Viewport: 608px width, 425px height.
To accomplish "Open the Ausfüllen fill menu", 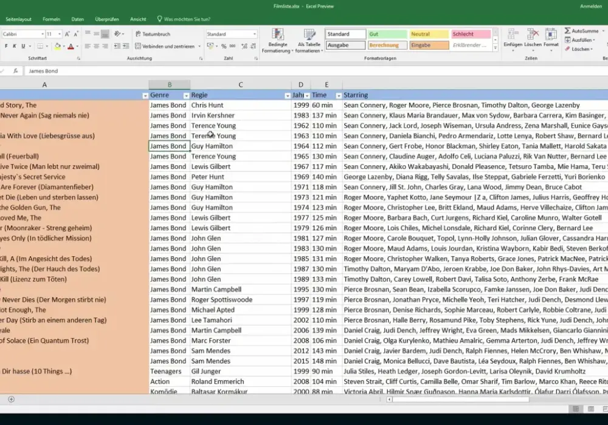I will tap(579, 40).
